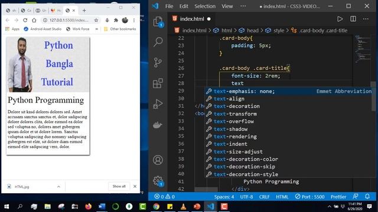Open notifications bell in VS Code status bar
Viewport: 378px width, 212px height.
[x=367, y=196]
